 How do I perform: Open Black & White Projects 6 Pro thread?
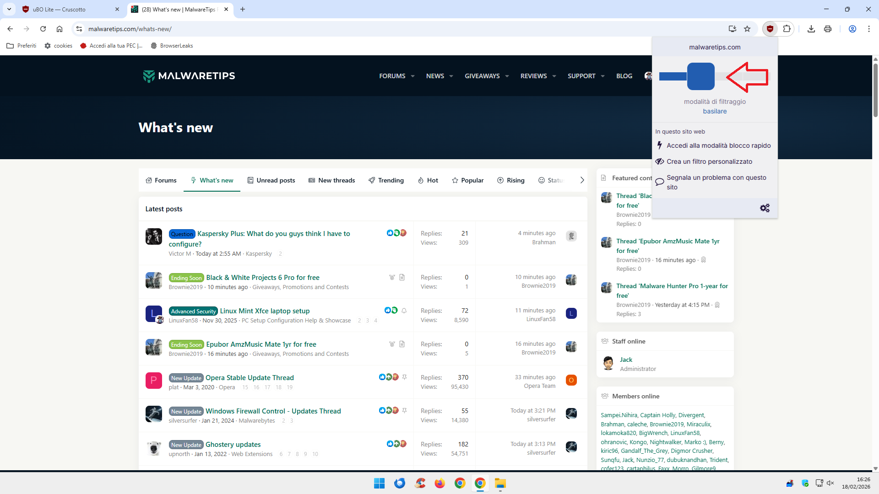(x=263, y=278)
